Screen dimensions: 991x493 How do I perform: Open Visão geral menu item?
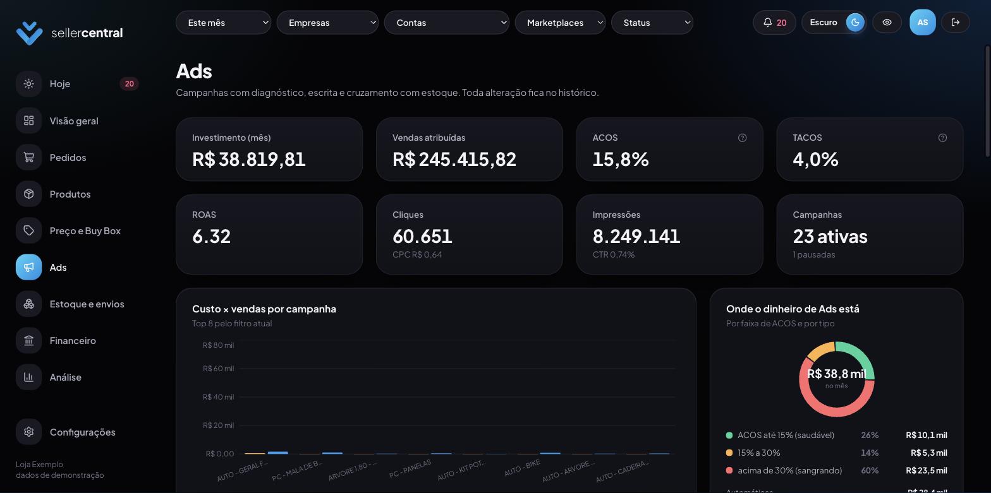coord(77,121)
